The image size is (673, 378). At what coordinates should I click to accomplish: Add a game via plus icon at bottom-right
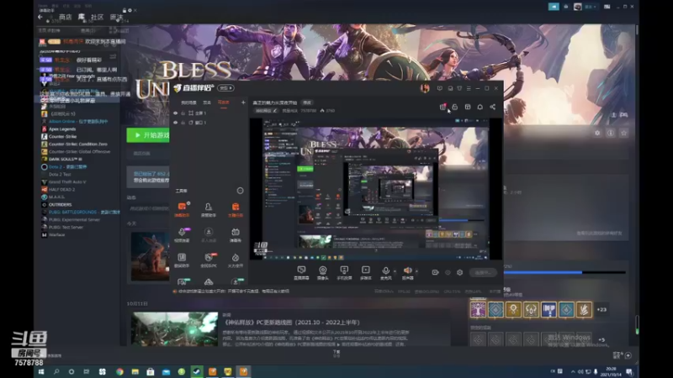(x=628, y=355)
